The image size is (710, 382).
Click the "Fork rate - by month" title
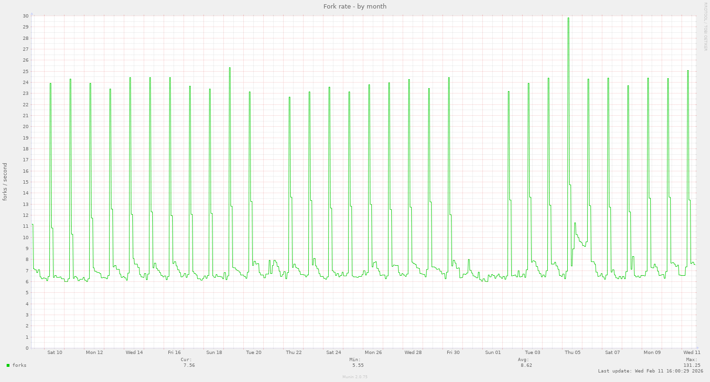(355, 6)
